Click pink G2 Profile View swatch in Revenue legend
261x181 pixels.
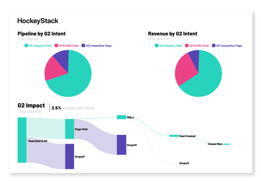(187, 46)
